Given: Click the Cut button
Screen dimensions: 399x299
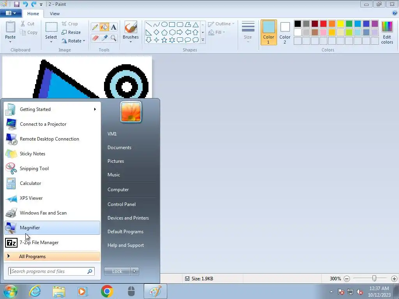Looking at the screenshot, I should 28,24.
